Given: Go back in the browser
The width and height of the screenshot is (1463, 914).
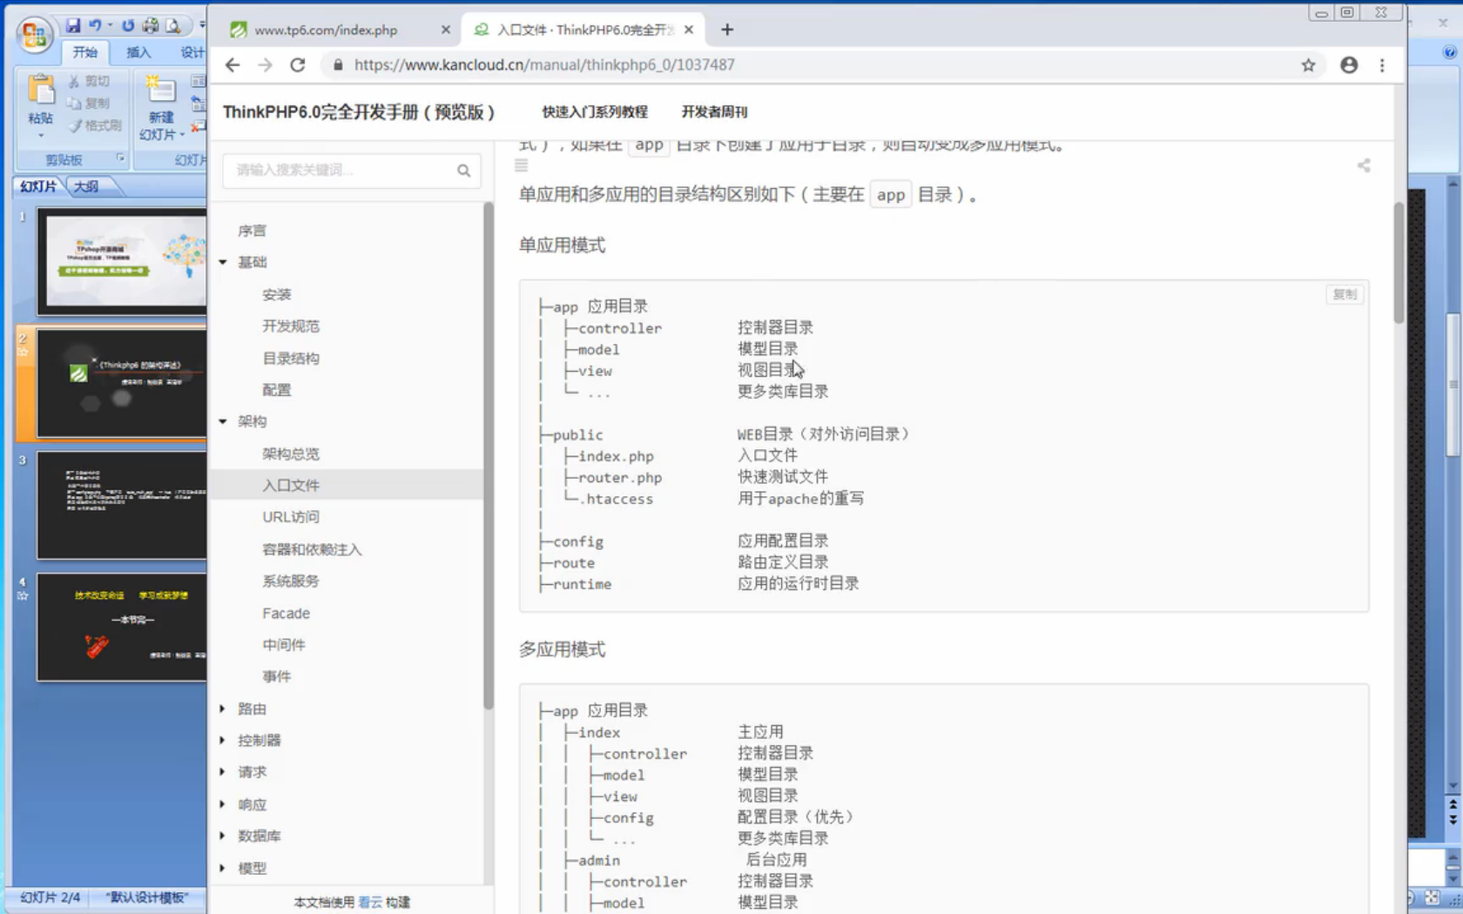Looking at the screenshot, I should (x=233, y=64).
